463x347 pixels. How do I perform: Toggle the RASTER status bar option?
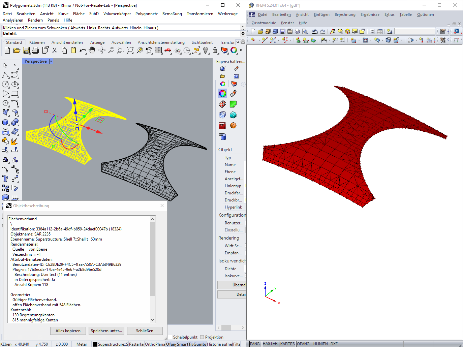coord(270,344)
